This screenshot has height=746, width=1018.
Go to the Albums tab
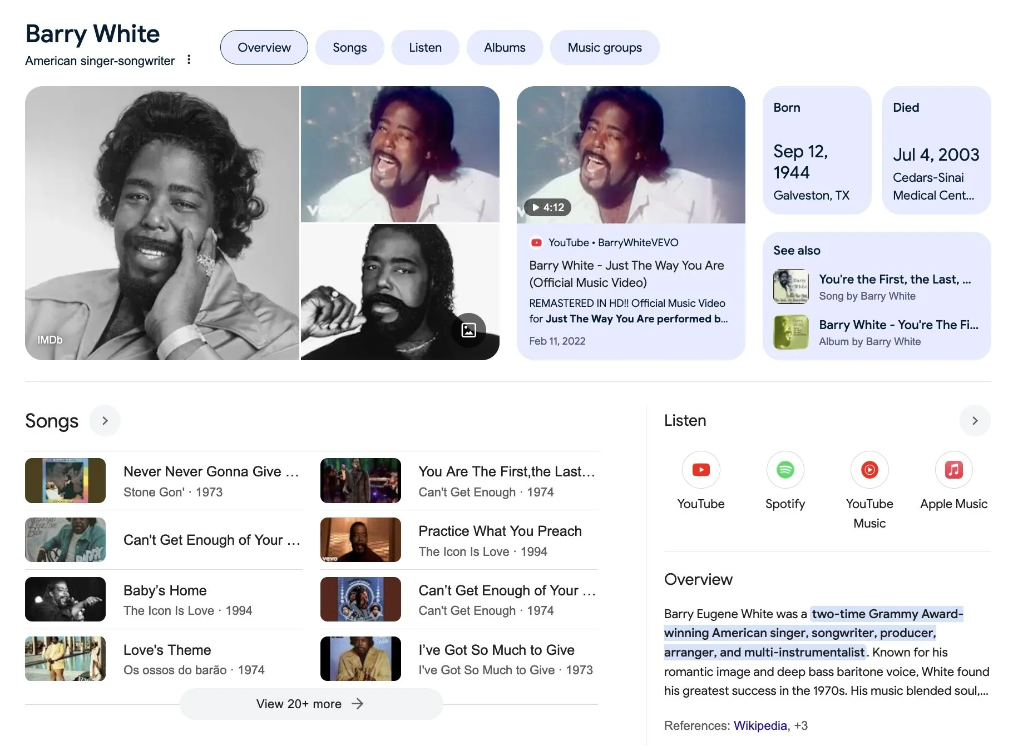point(505,47)
